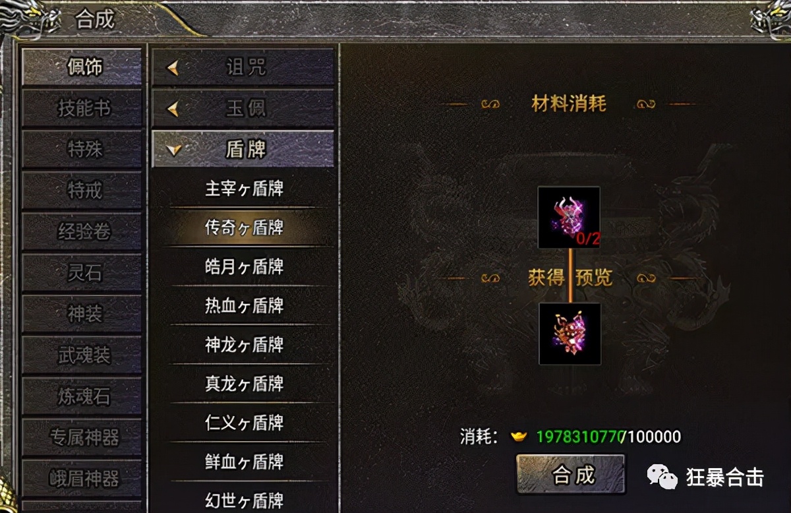Choose 仁义ヶ盾牌 entry
This screenshot has width=791, height=513.
coord(244,423)
